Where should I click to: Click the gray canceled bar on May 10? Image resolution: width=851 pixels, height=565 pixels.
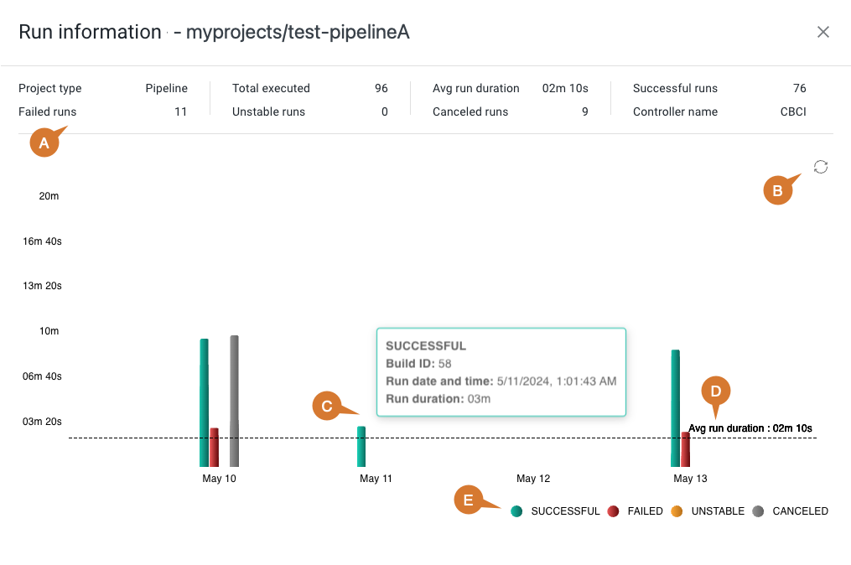click(x=234, y=401)
